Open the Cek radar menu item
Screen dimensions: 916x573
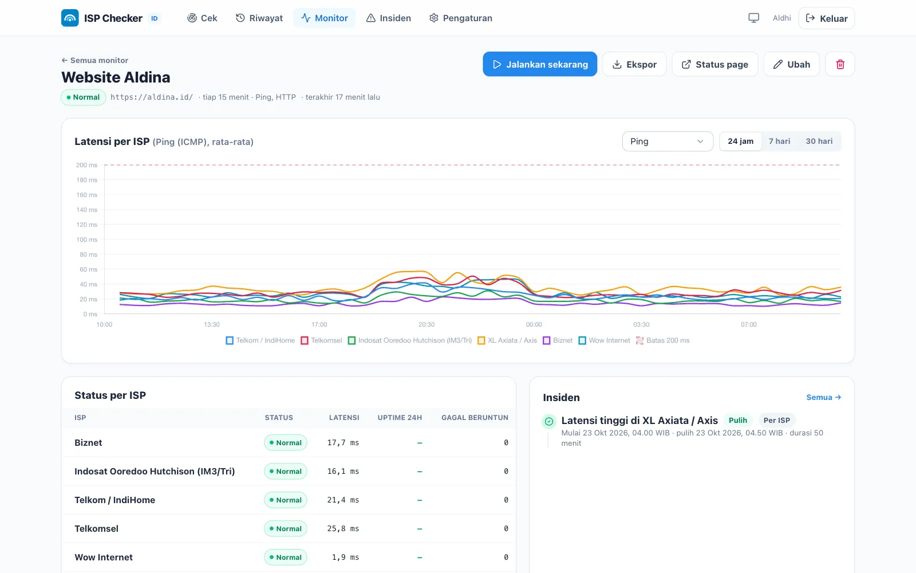202,18
